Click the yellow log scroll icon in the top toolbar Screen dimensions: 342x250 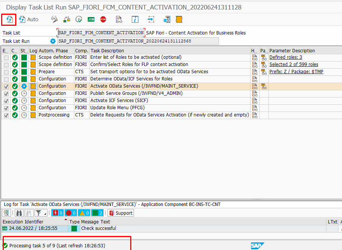click(x=179, y=20)
